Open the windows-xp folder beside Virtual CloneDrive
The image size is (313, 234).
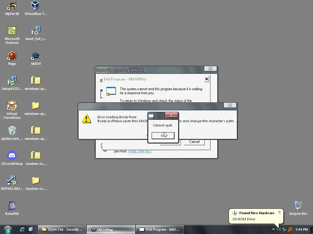pos(36,108)
